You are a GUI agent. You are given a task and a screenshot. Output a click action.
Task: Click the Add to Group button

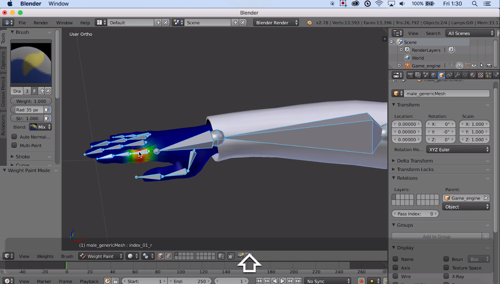click(x=437, y=236)
